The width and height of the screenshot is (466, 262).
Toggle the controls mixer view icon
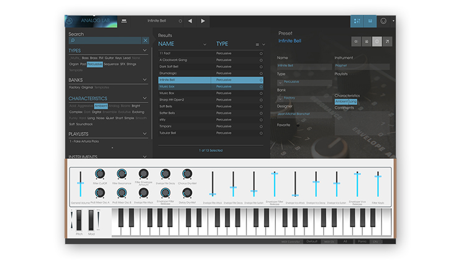click(357, 21)
